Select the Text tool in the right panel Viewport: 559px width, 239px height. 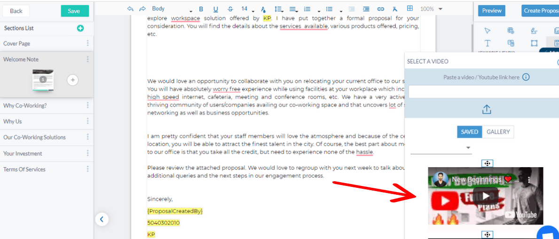coord(488,43)
